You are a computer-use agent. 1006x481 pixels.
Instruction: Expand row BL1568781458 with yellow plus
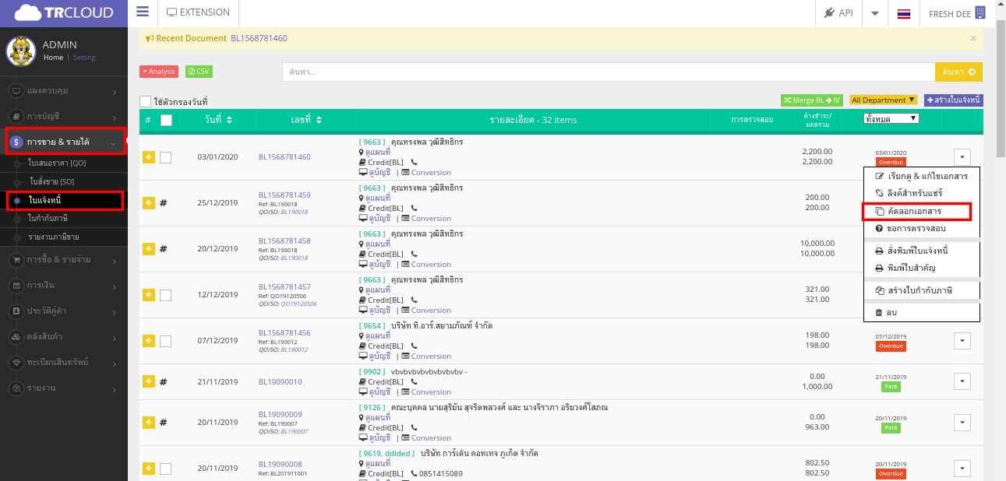149,249
